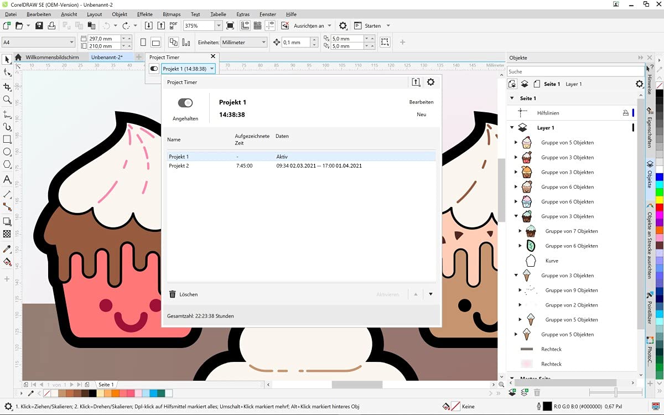Select the Interactive Fill bucket tool
The image size is (664, 415).
(7, 262)
